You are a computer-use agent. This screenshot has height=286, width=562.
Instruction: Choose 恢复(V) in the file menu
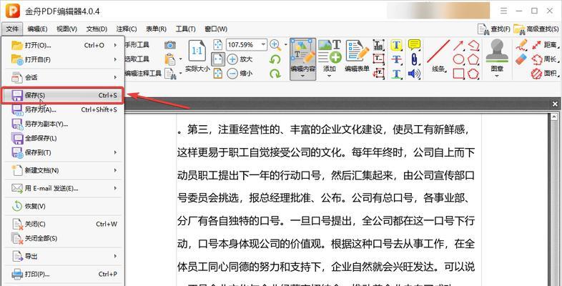[x=64, y=207]
